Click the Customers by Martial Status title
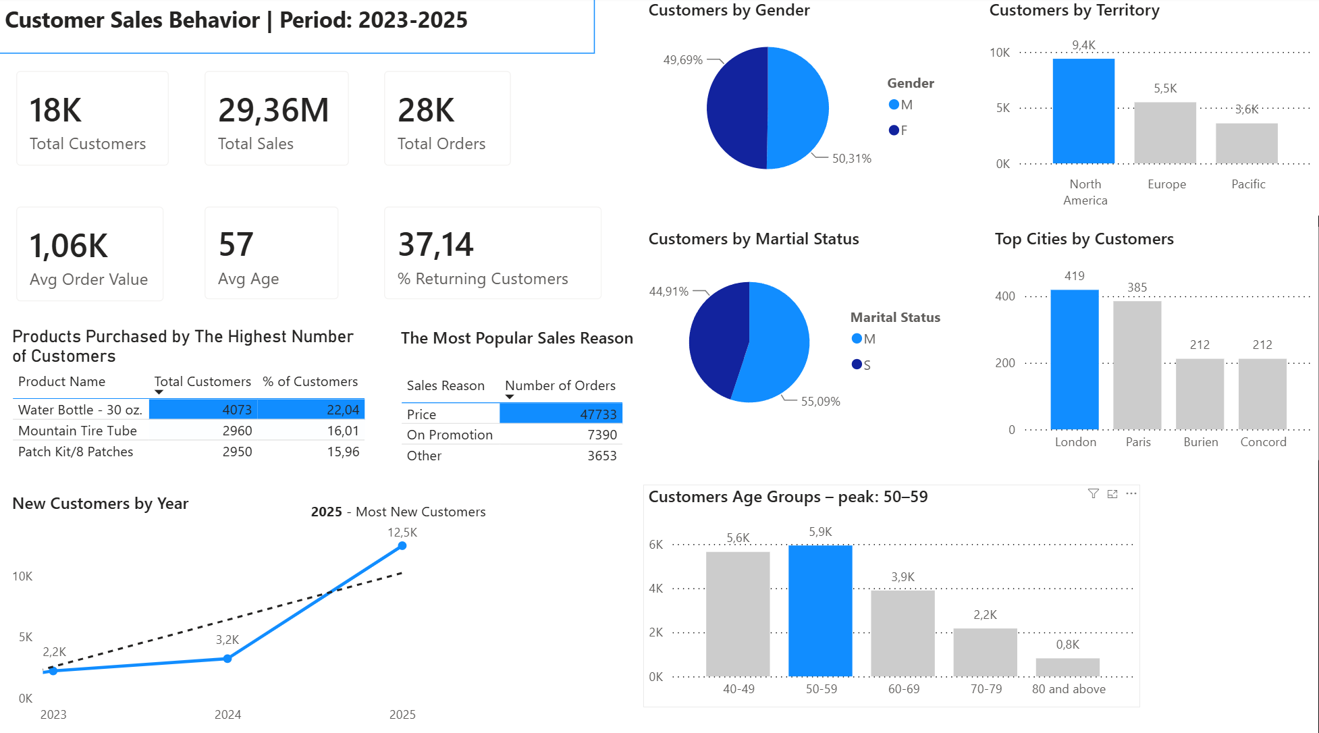The image size is (1319, 733). click(753, 239)
